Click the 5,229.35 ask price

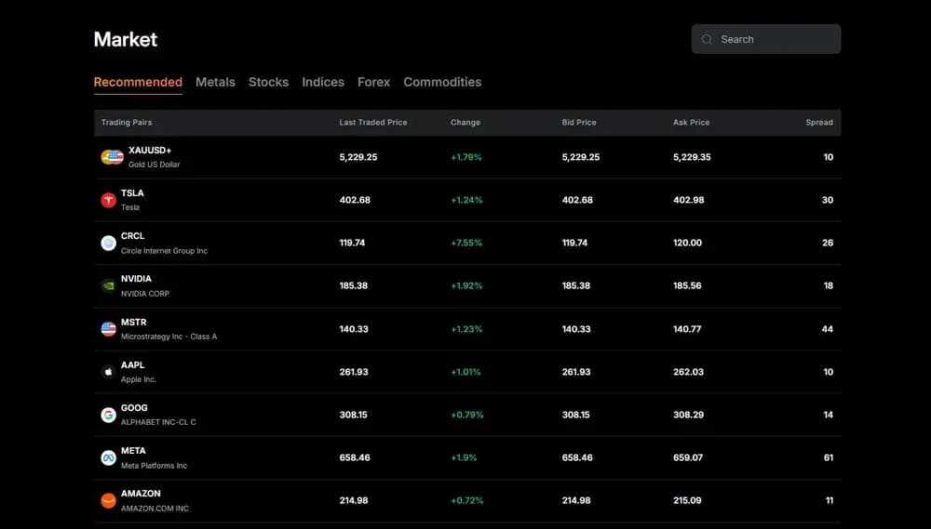692,157
